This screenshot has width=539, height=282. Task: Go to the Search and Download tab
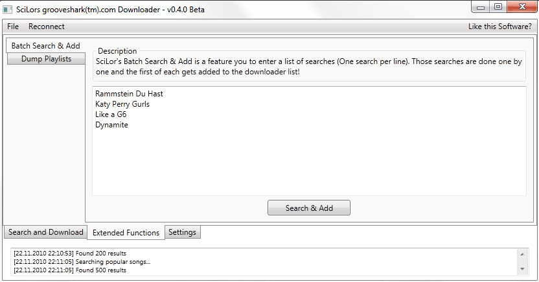pyautogui.click(x=46, y=232)
